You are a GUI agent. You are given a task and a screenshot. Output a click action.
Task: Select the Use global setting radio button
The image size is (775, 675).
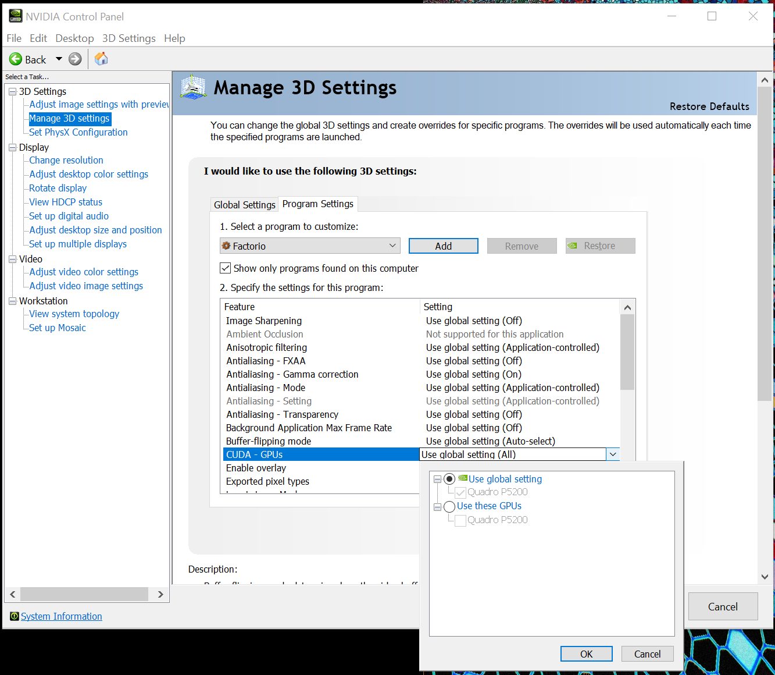[x=449, y=479]
